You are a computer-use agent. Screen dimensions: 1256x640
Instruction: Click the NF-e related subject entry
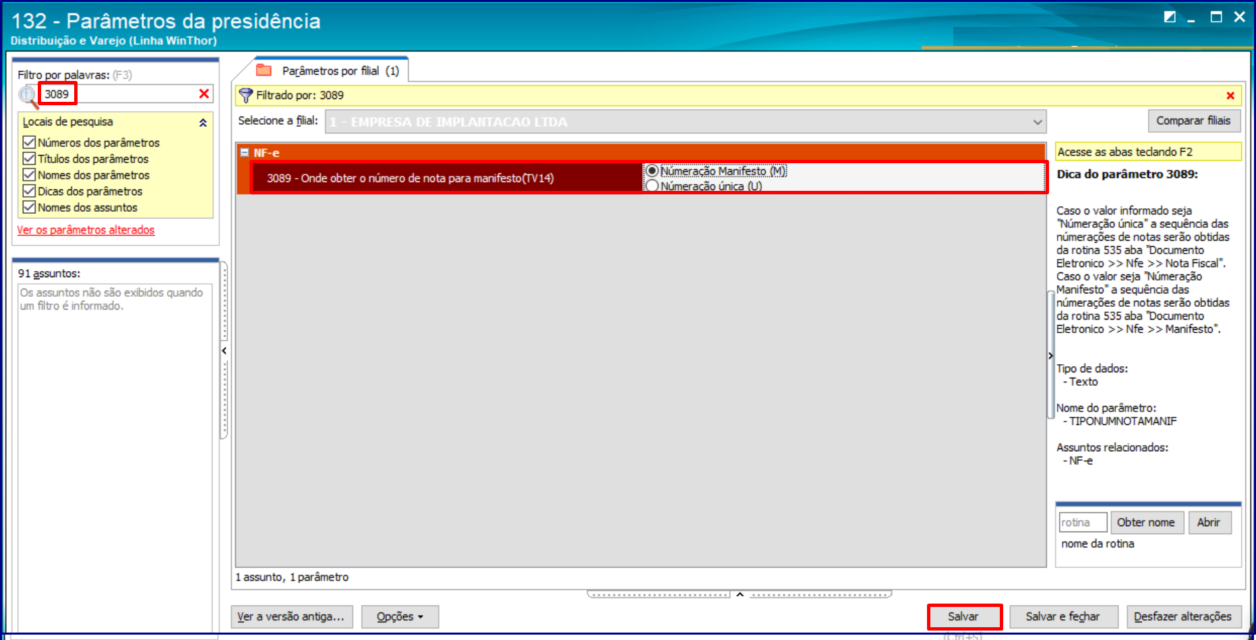[x=1081, y=461]
